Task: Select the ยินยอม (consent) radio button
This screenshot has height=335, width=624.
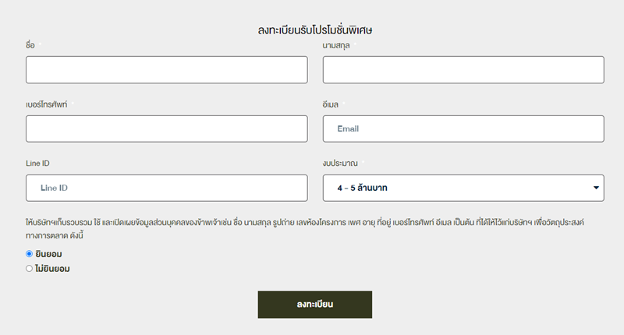Action: [x=30, y=254]
